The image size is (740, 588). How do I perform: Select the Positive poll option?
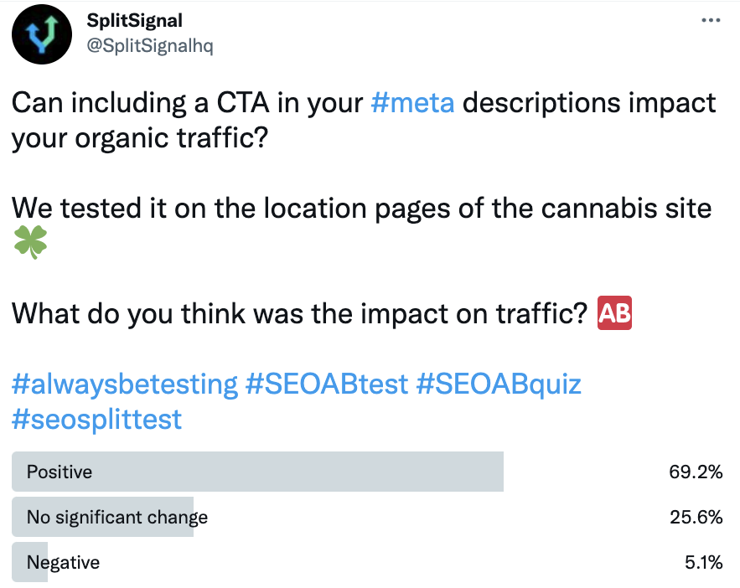(367, 472)
